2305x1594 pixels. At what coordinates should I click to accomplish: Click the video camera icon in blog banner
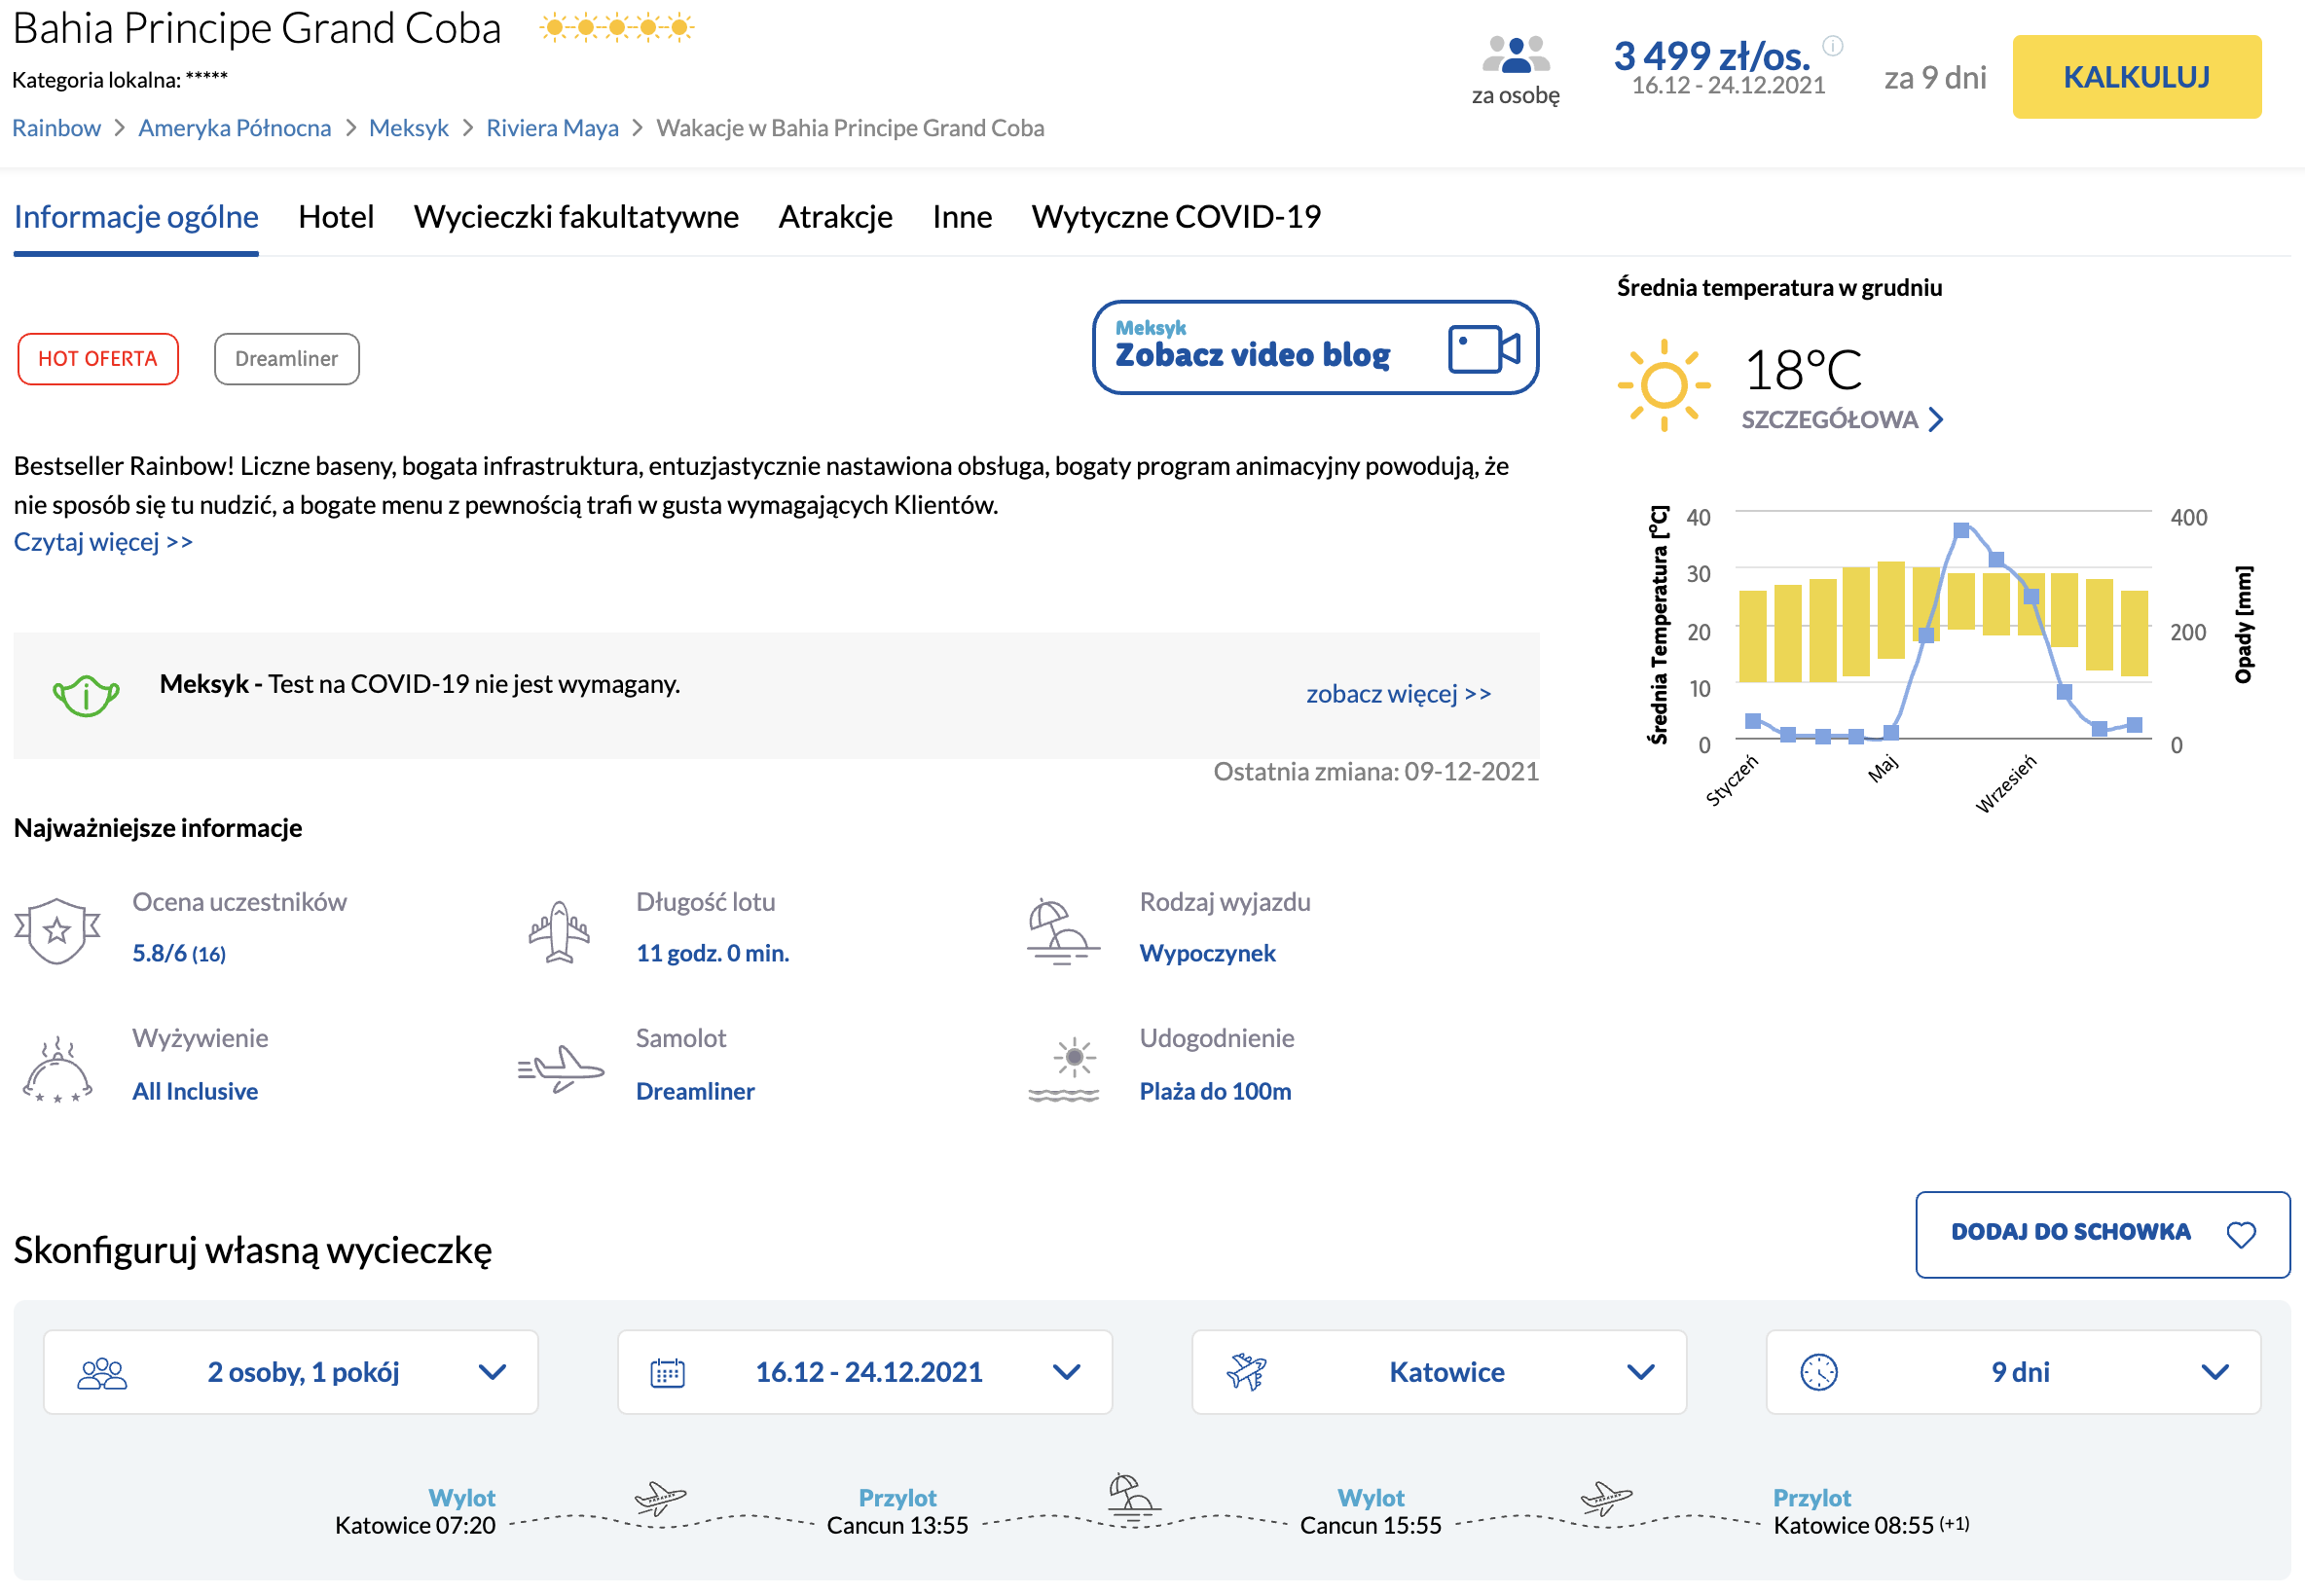pos(1483,348)
